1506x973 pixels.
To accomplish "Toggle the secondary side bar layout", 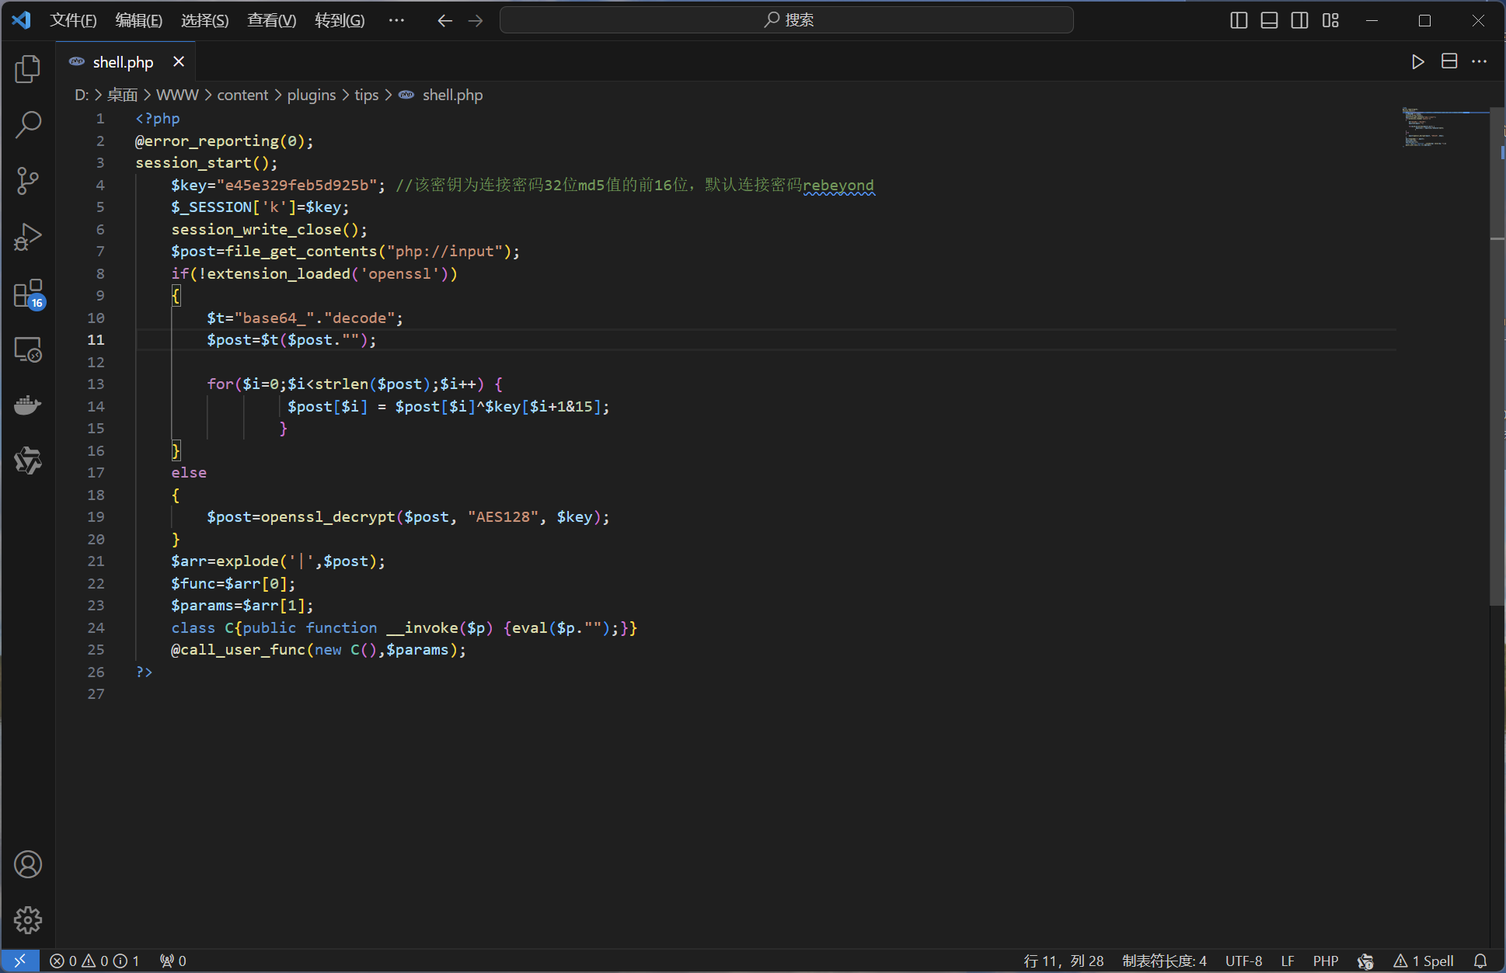I will coord(1299,20).
